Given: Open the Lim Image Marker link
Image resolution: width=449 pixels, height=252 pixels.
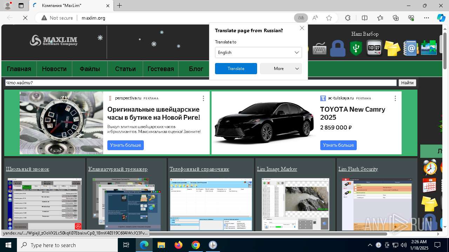Looking at the screenshot, I should [277, 169].
